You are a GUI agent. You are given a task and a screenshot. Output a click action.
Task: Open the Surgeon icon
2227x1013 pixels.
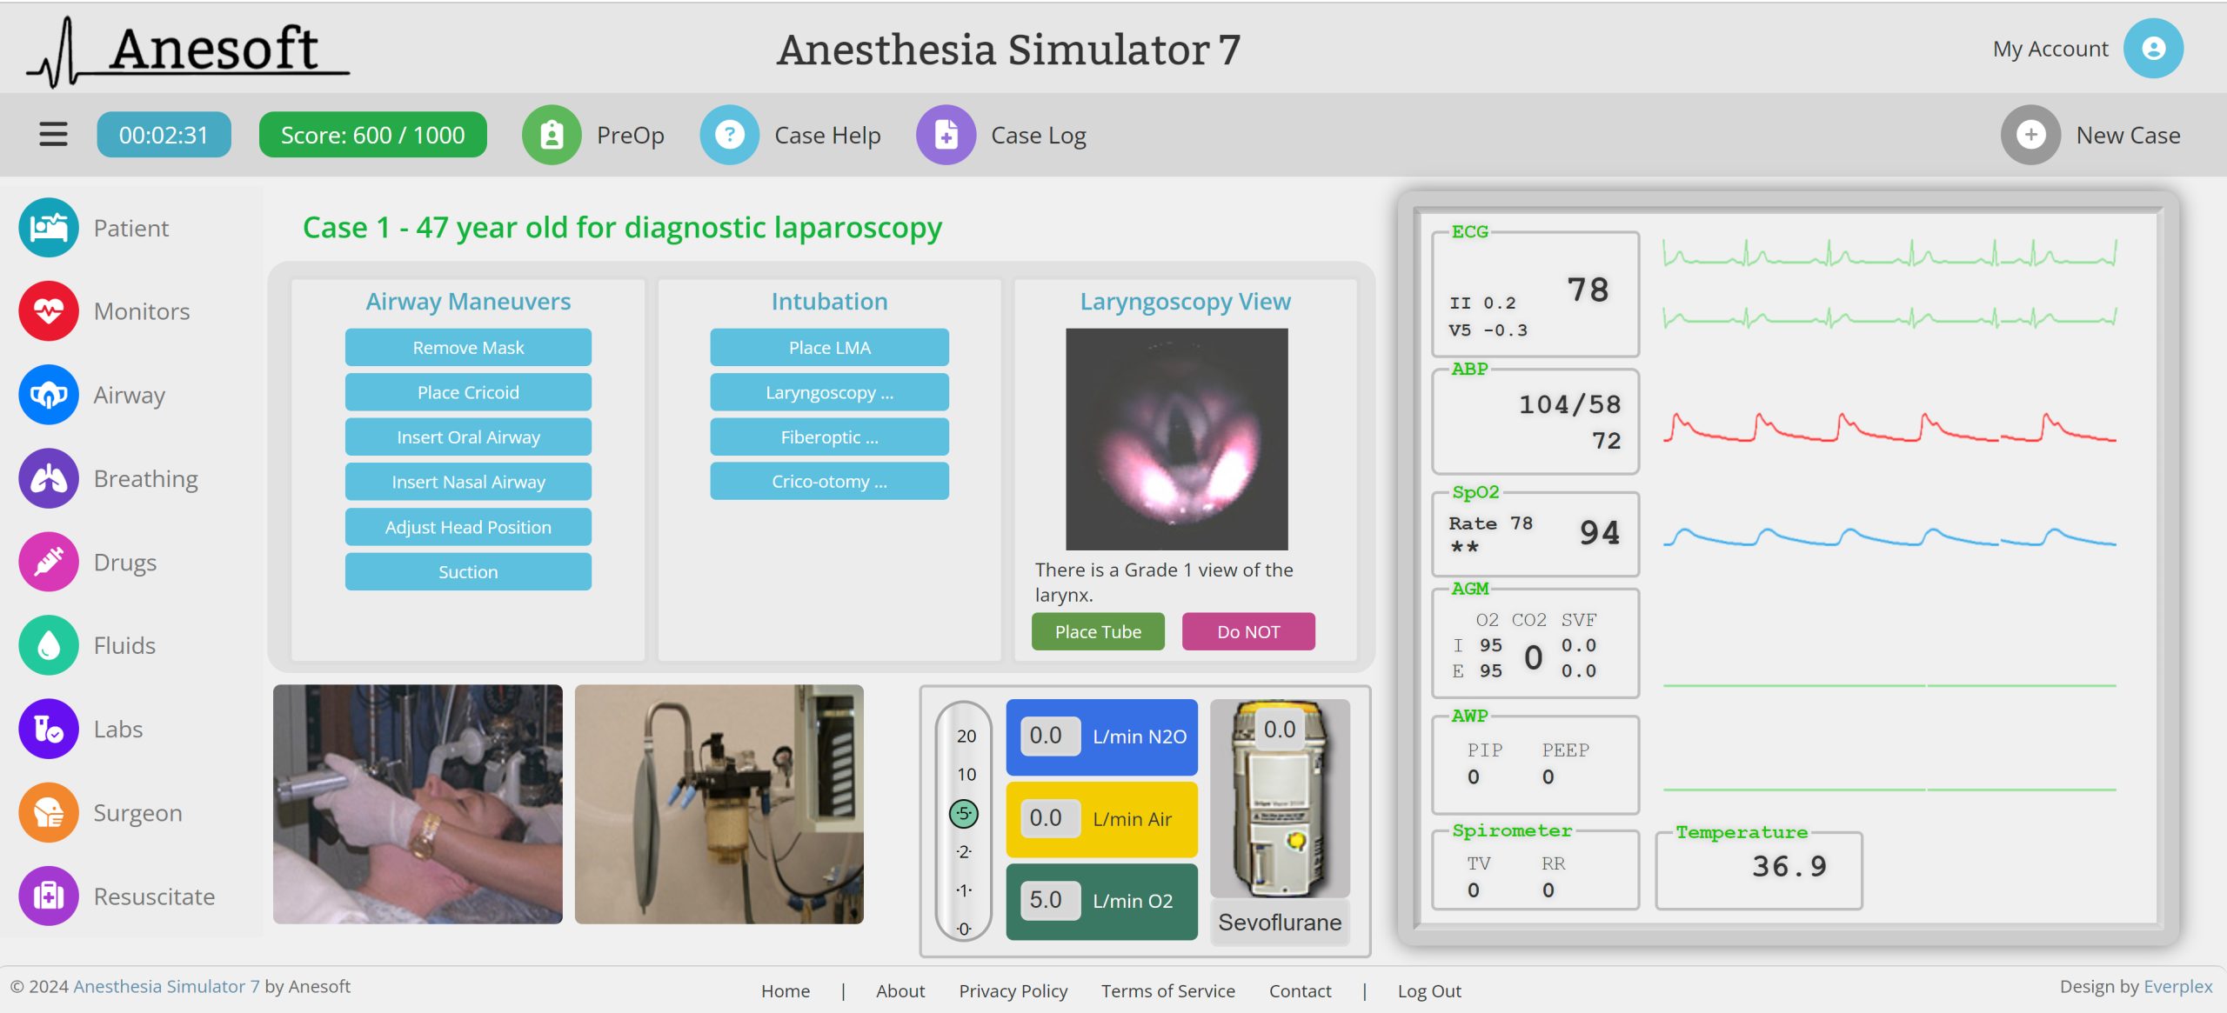[x=49, y=812]
